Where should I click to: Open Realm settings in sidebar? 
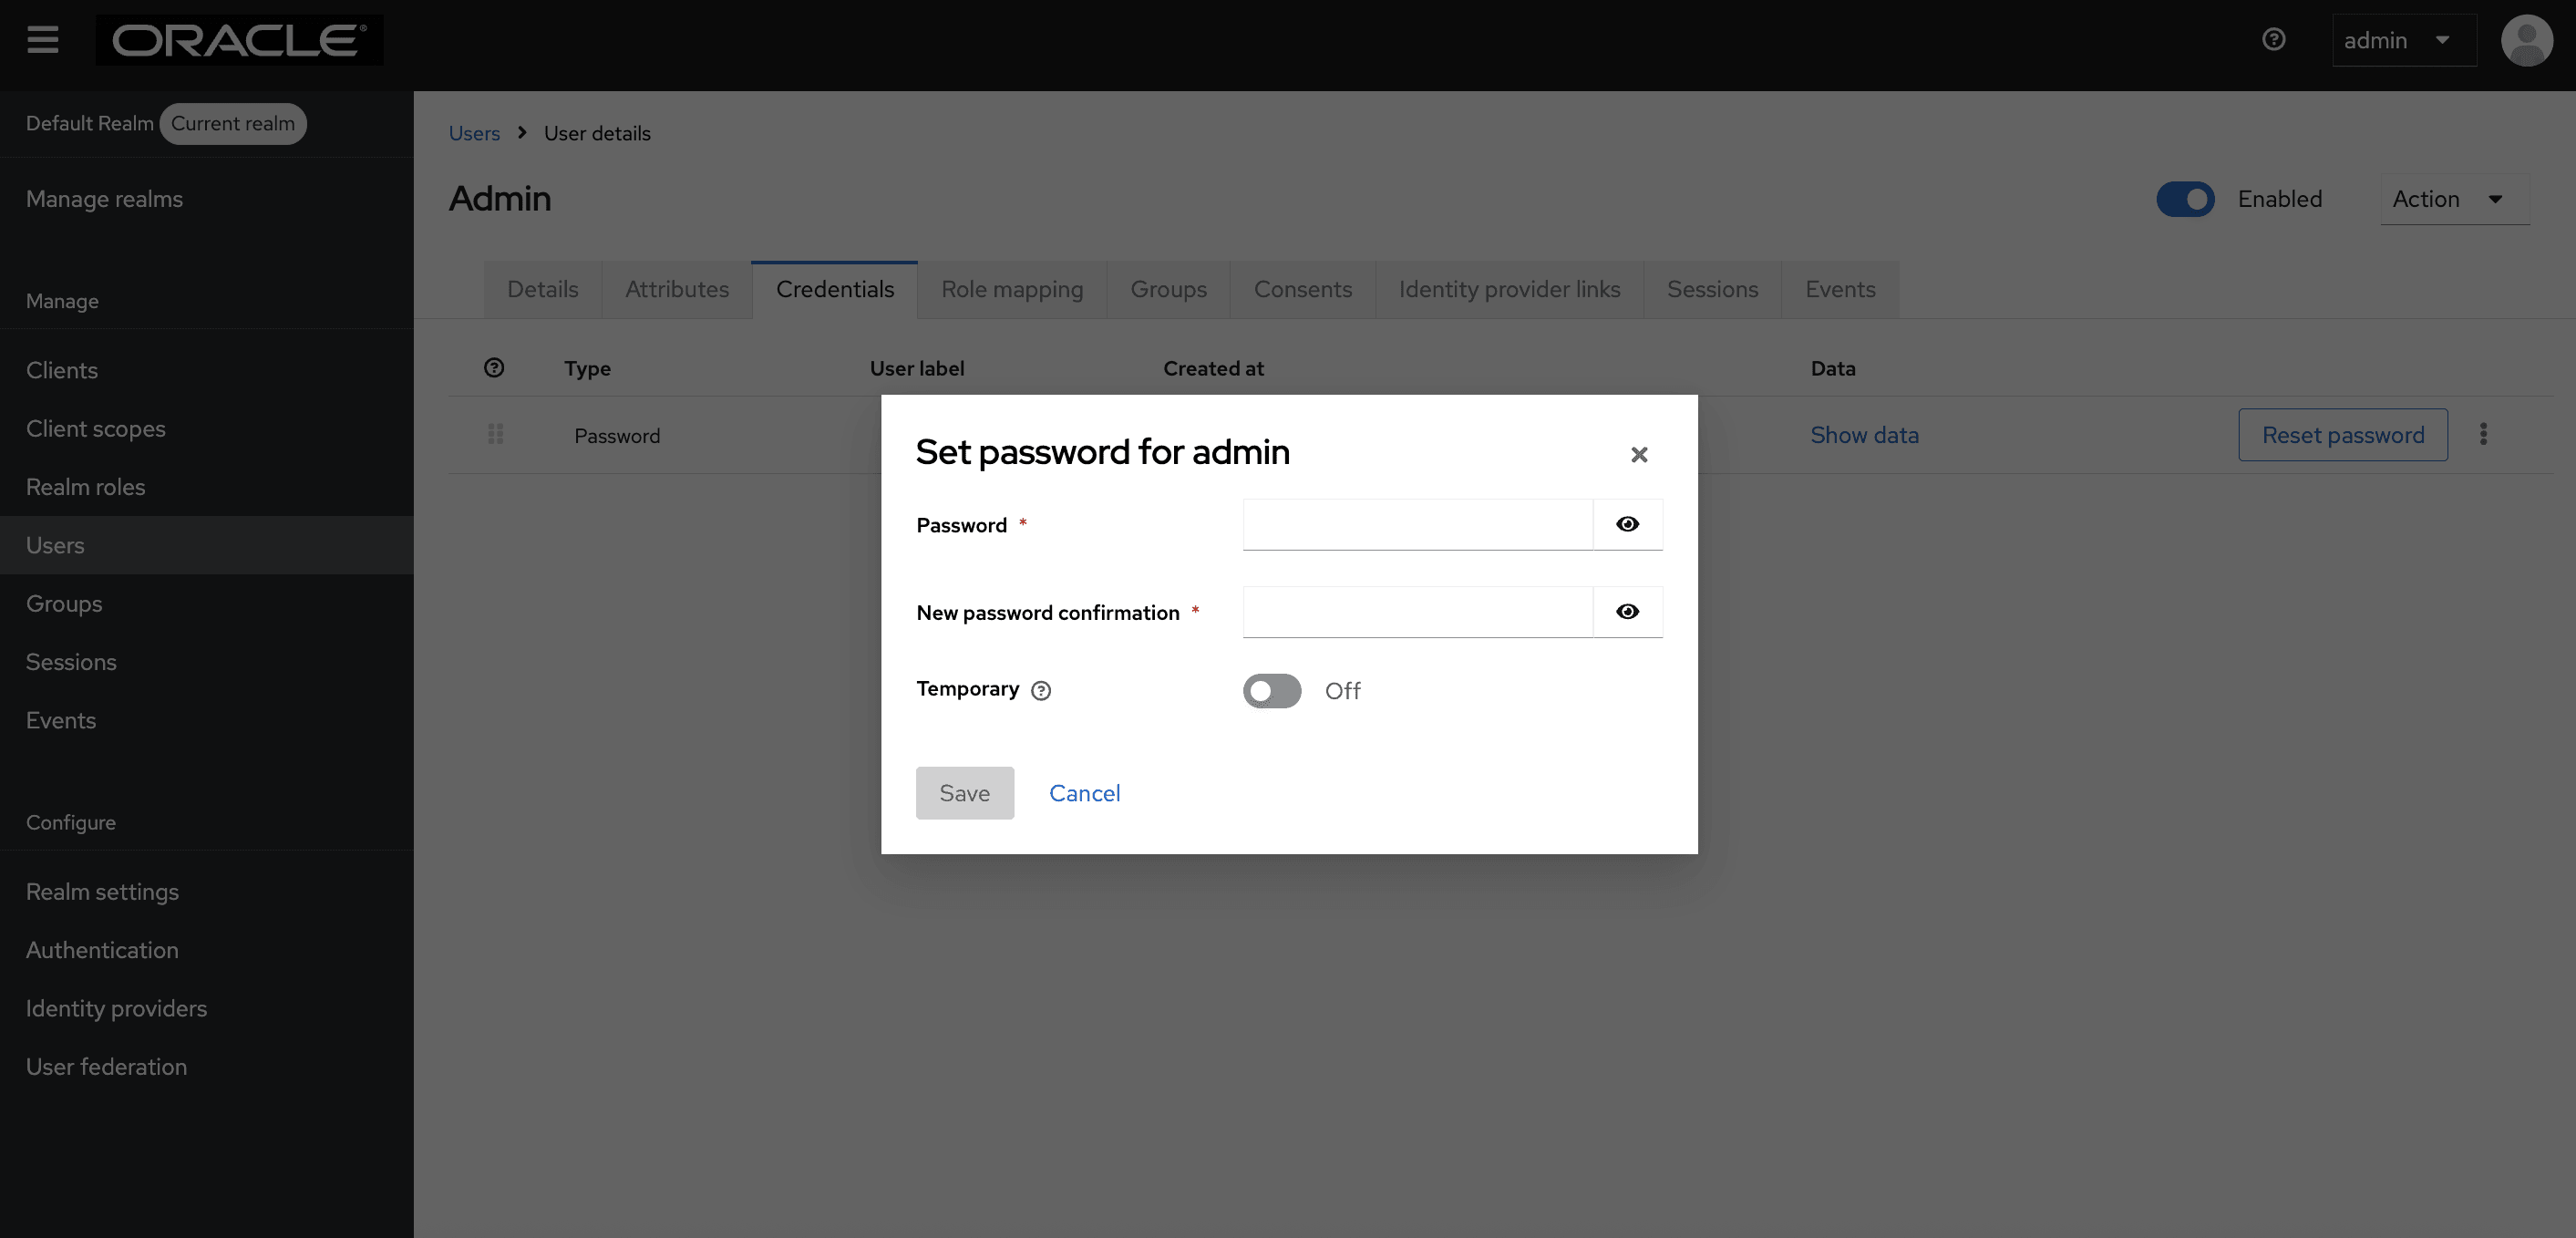[102, 891]
